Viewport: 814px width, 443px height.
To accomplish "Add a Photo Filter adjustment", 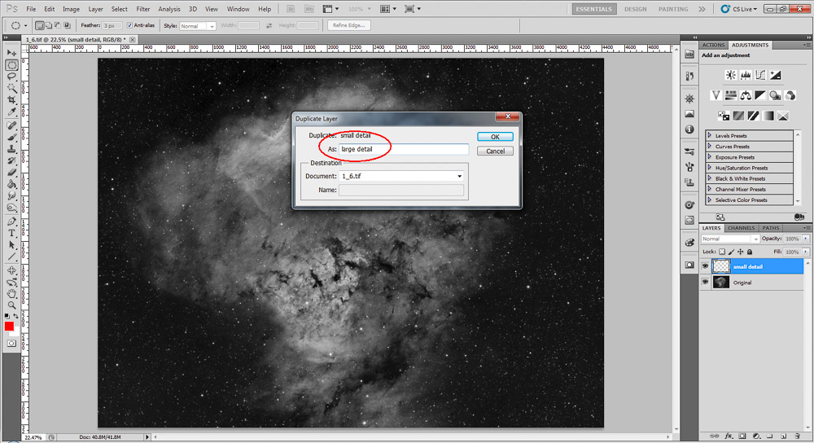I will 775,95.
